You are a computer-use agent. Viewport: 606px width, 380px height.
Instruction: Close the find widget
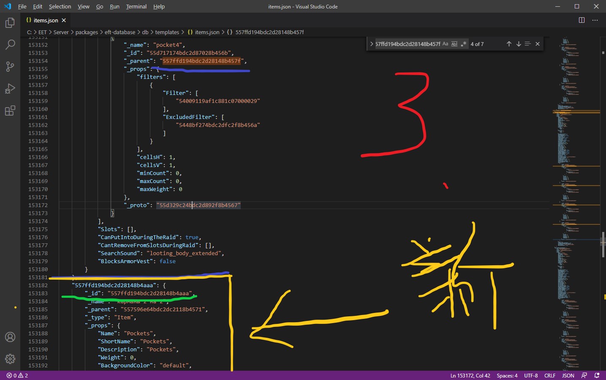point(538,44)
